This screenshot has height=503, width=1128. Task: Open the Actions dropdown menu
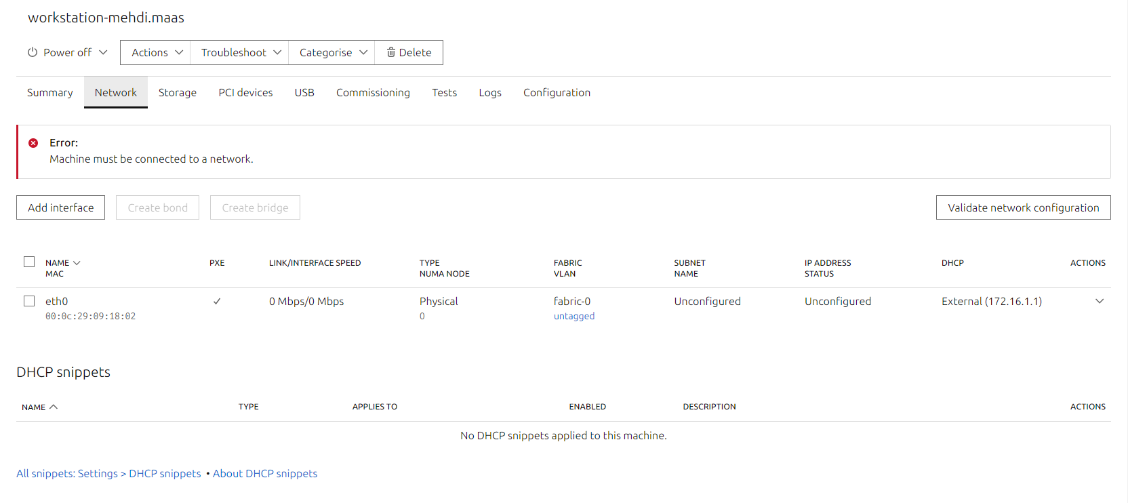pyautogui.click(x=155, y=52)
